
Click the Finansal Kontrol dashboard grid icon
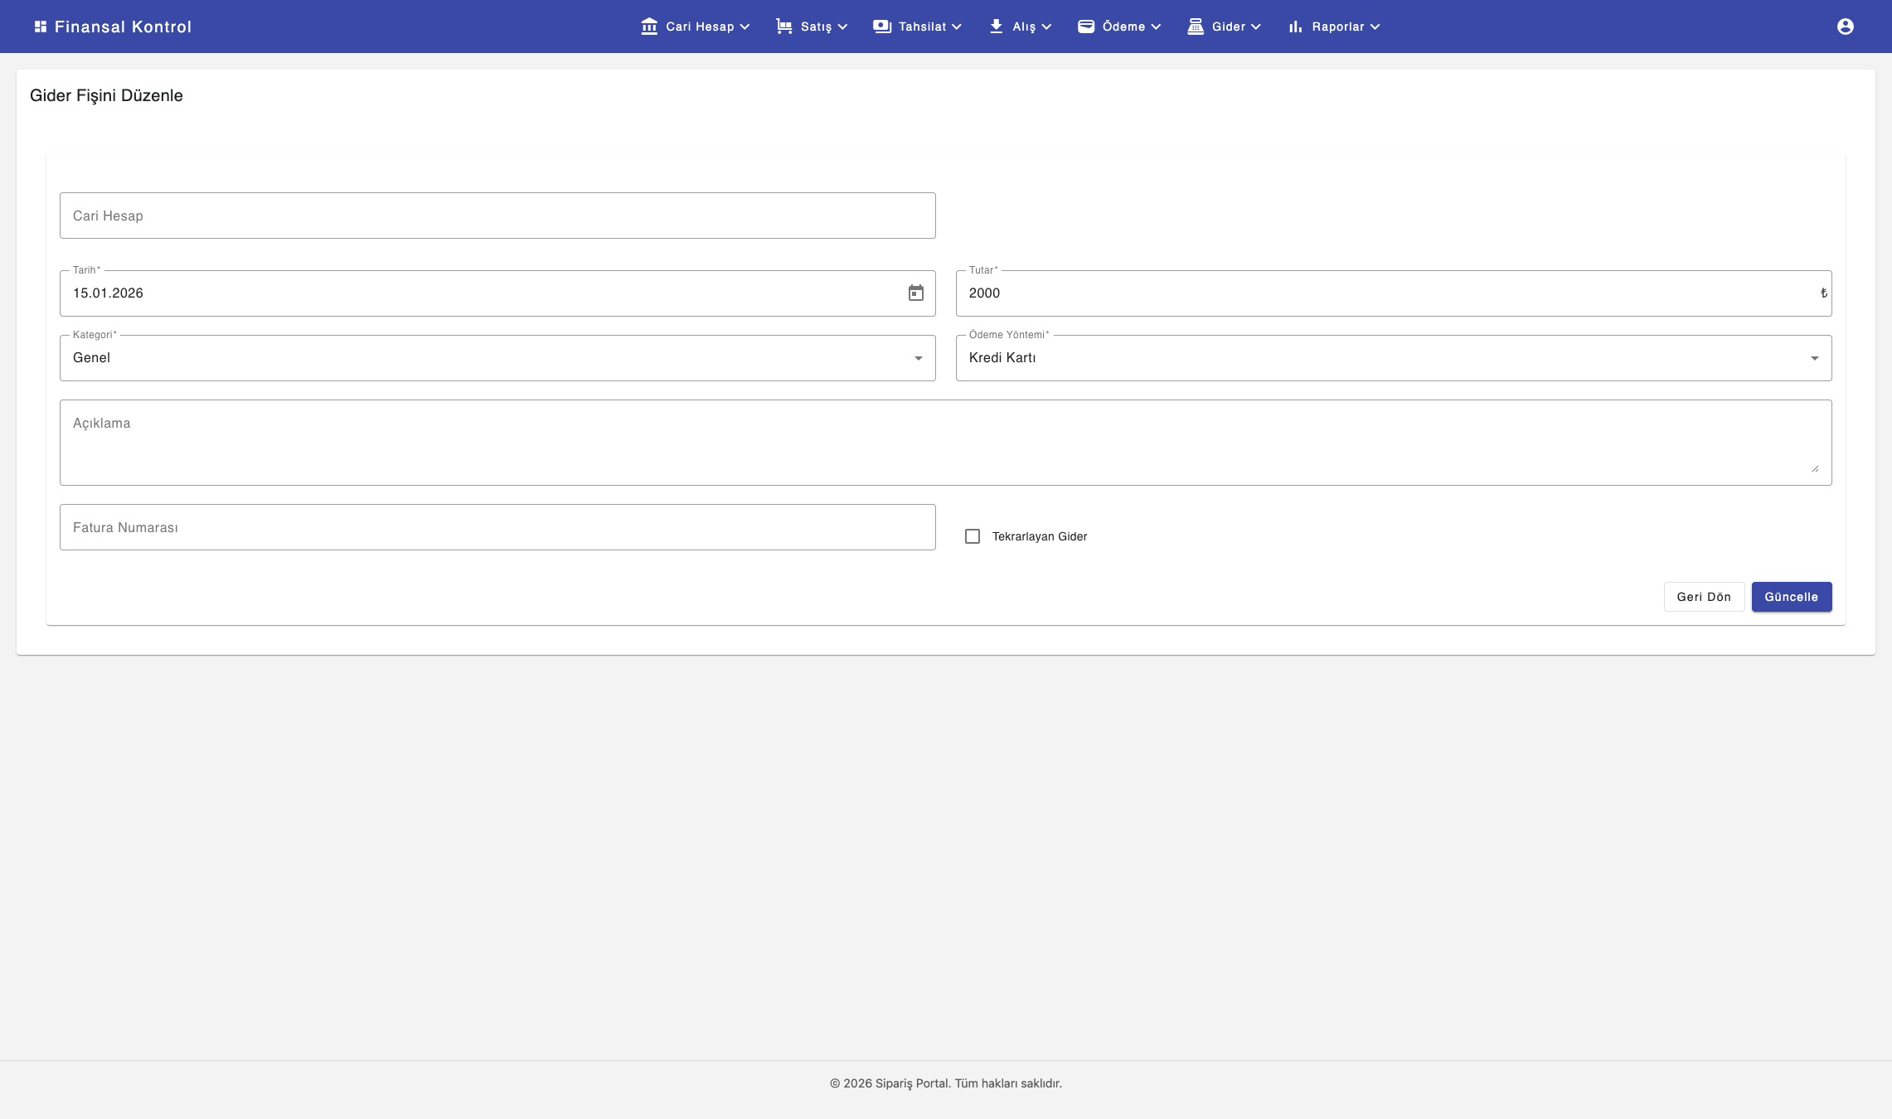(x=40, y=27)
